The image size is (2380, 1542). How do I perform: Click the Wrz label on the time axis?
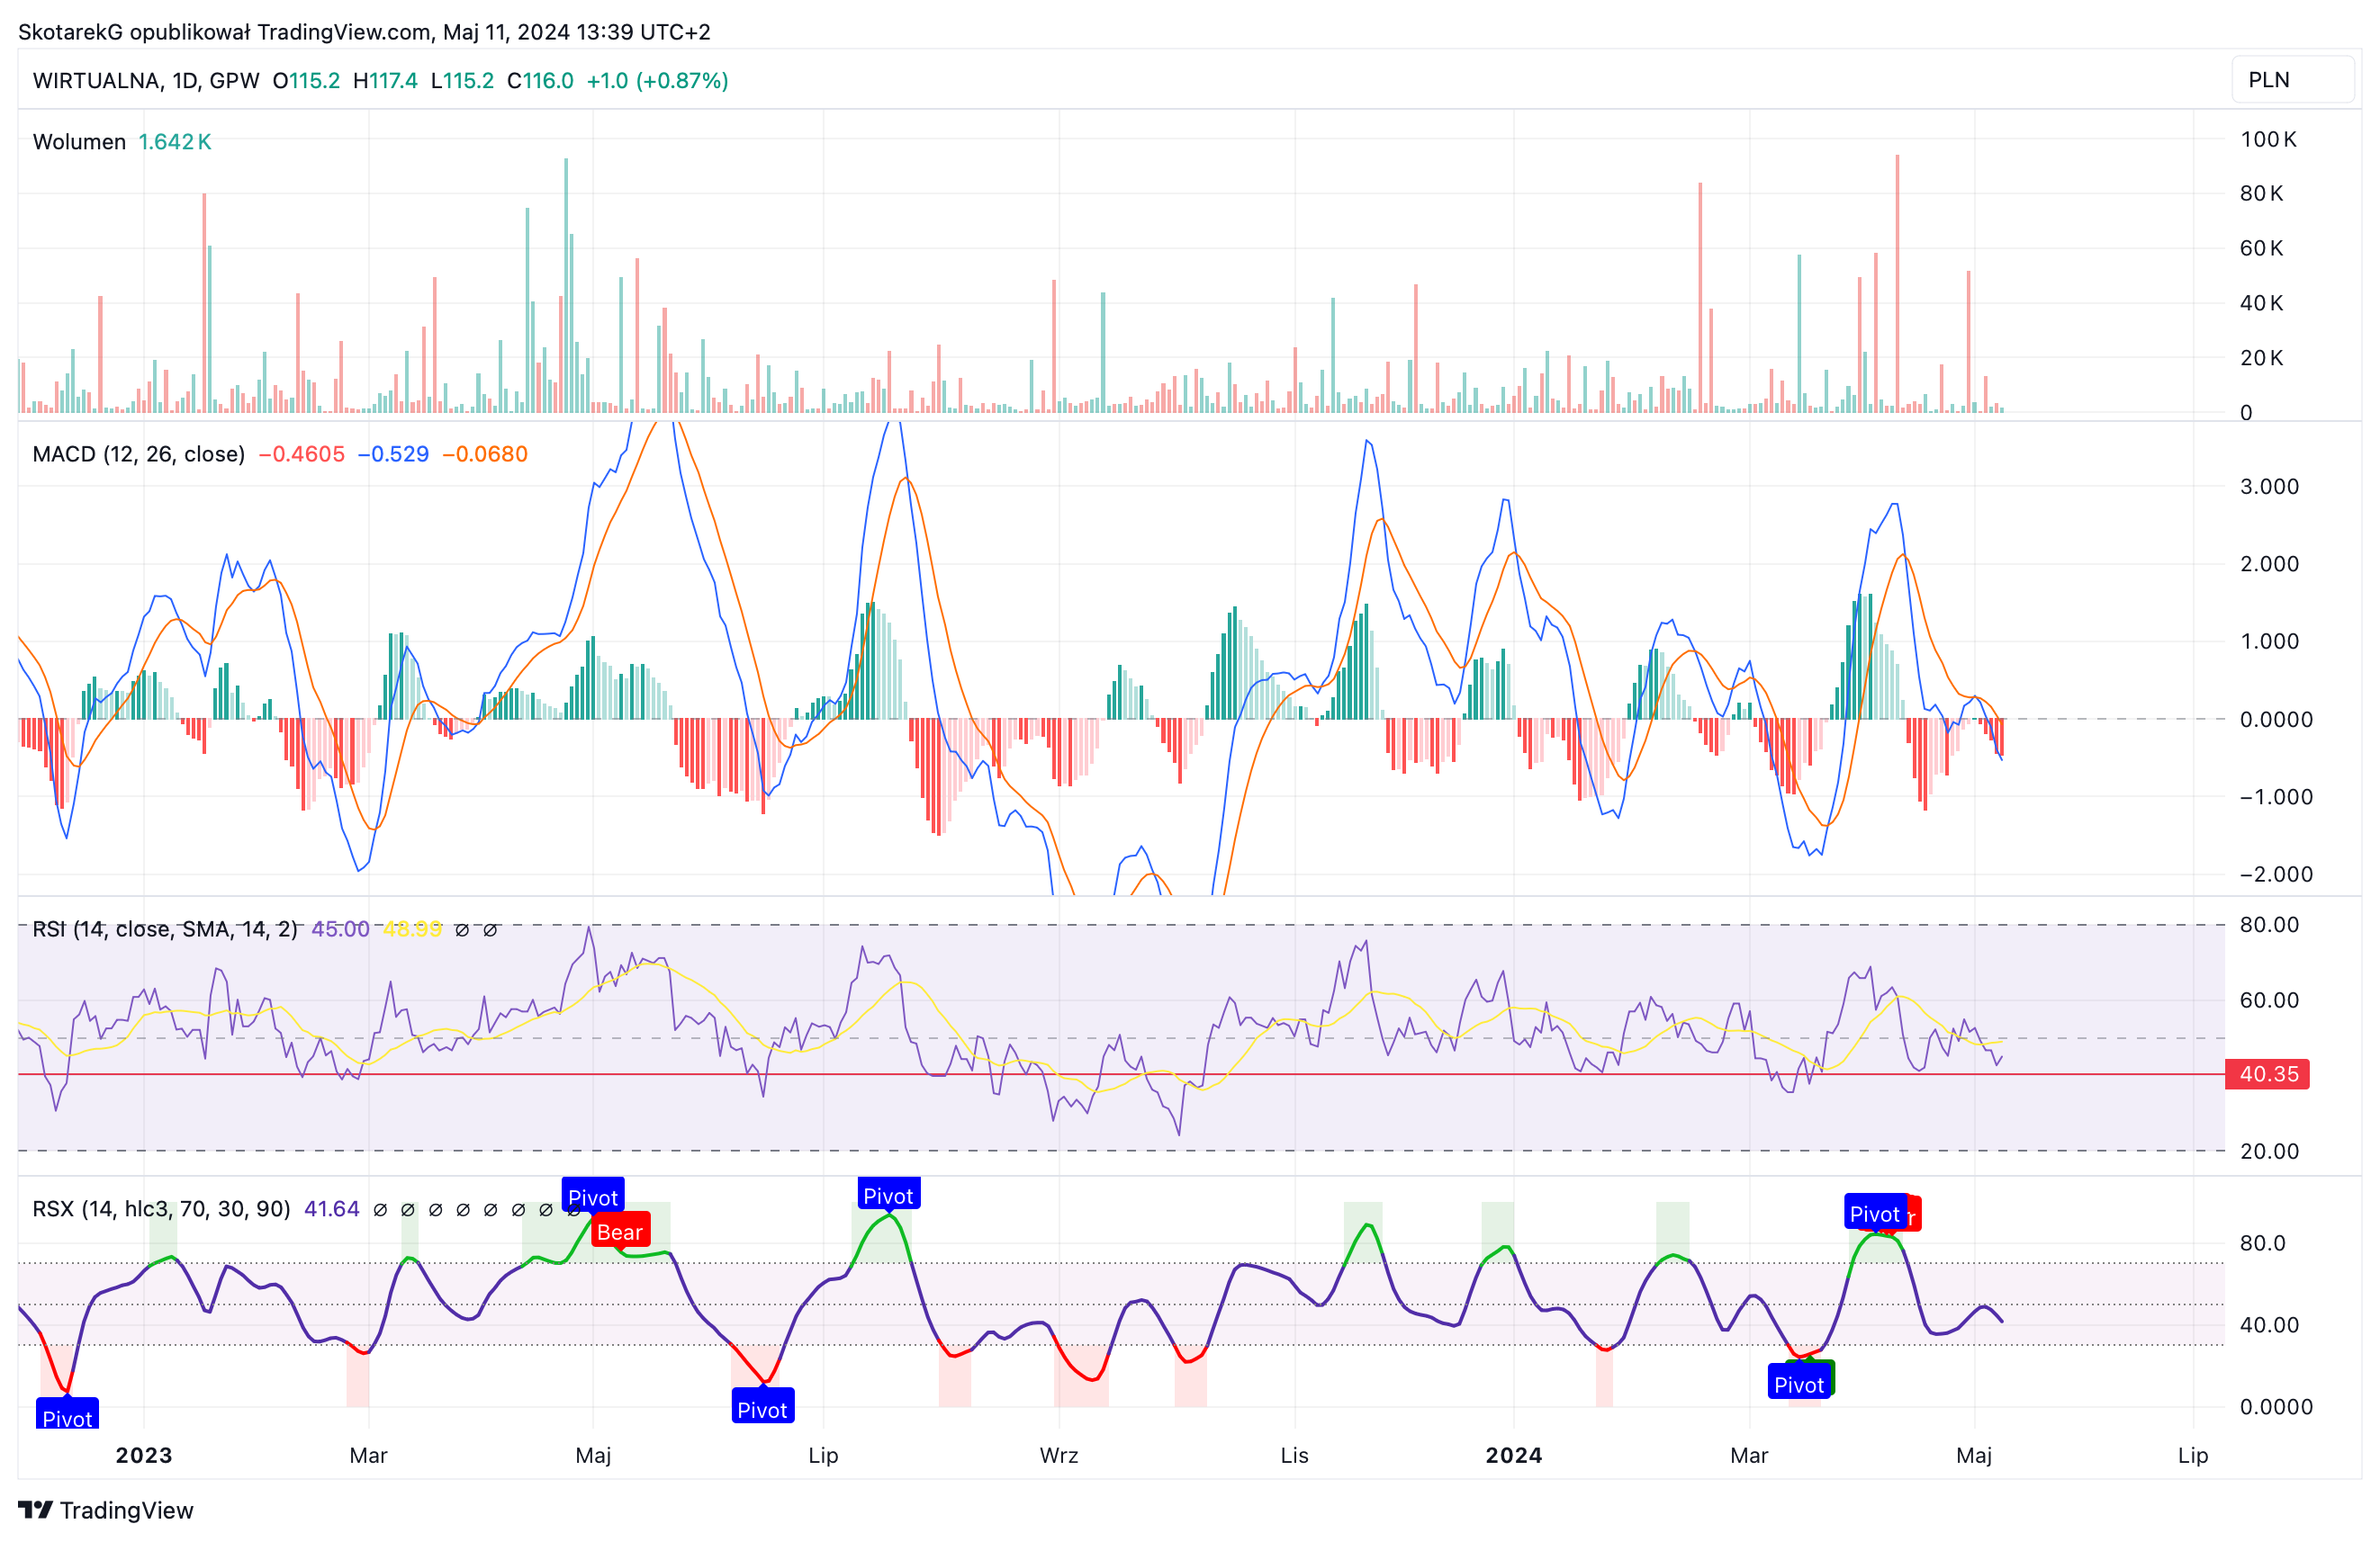(x=1059, y=1455)
